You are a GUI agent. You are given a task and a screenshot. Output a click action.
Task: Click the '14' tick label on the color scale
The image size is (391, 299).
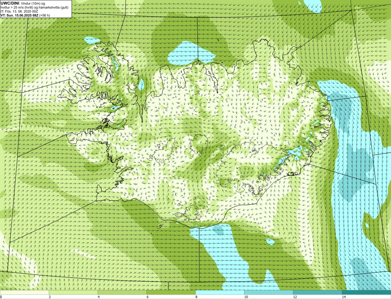click(x=344, y=297)
